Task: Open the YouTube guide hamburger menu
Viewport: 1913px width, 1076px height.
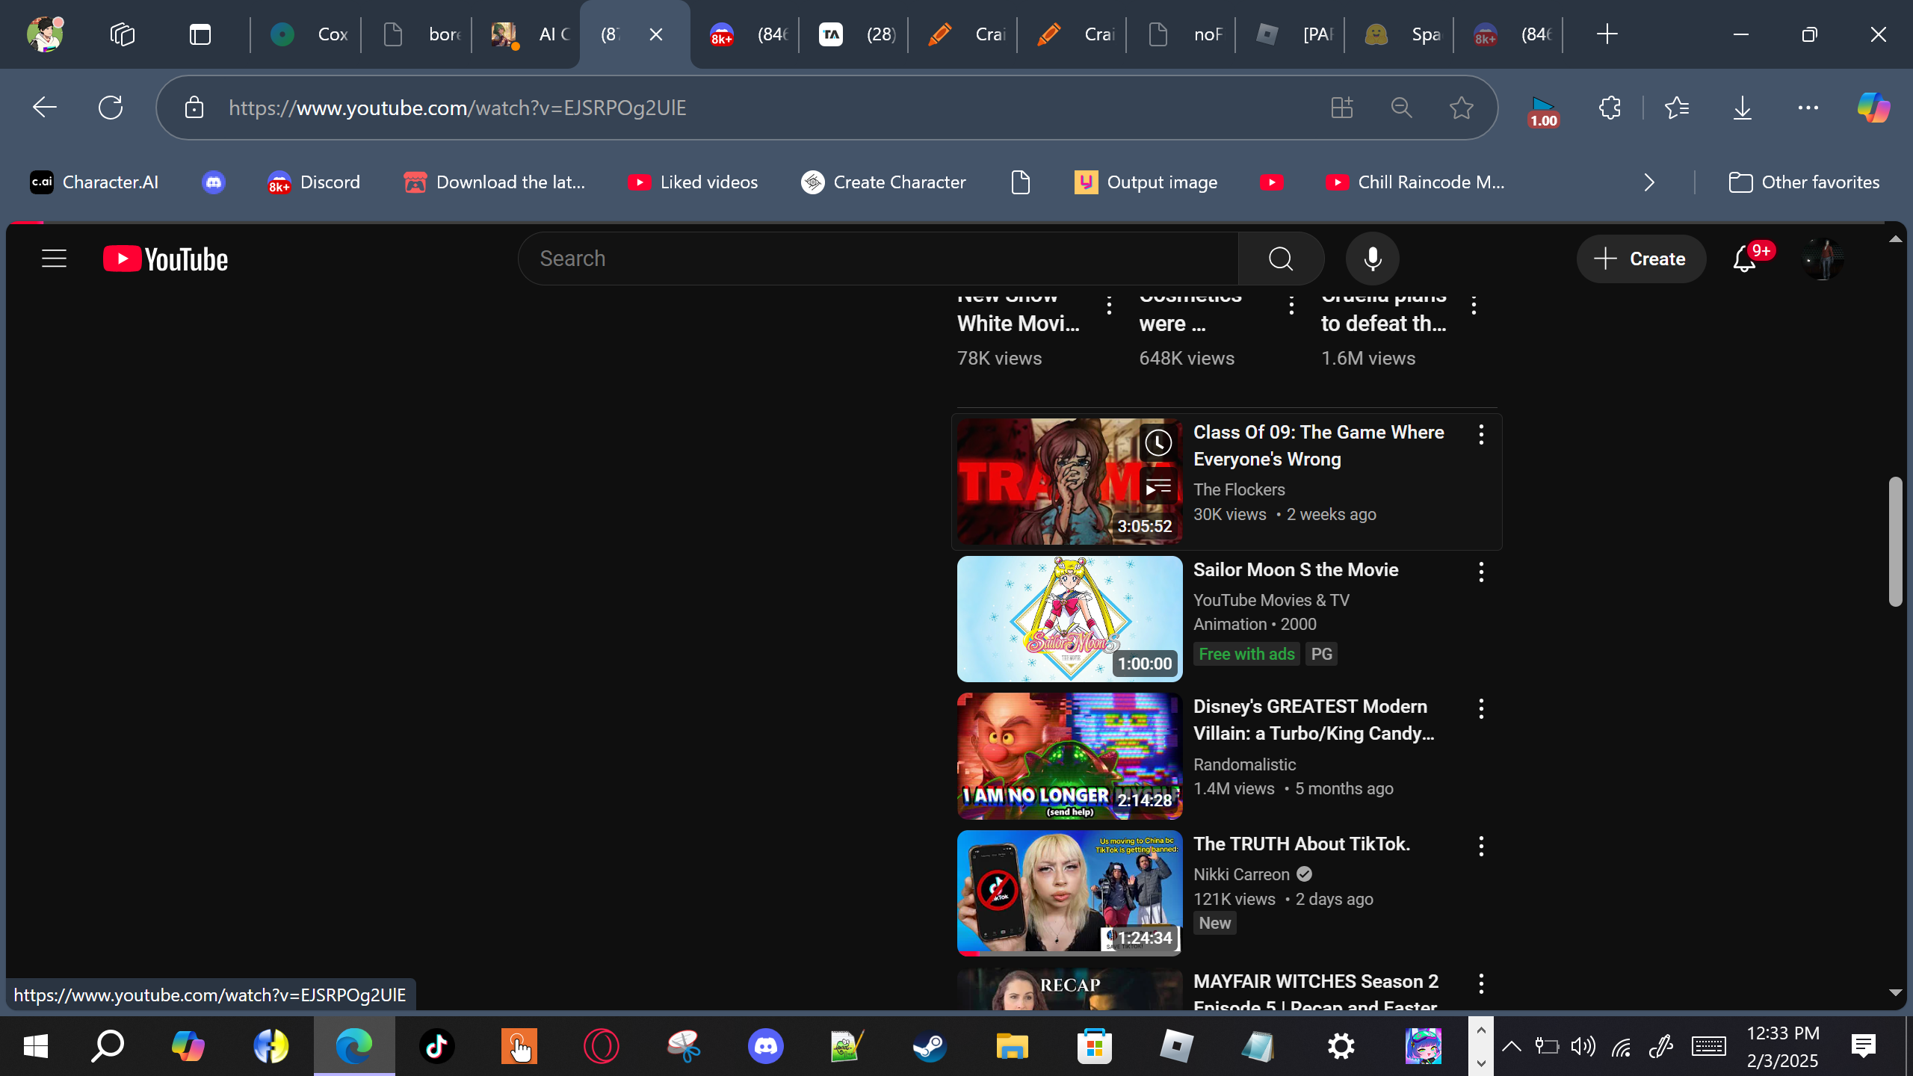Action: click(x=54, y=259)
